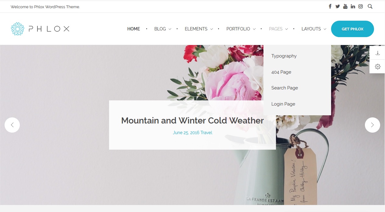Image resolution: width=385 pixels, height=212 pixels.
Task: Click the search magnifier icon
Action: (370, 6)
